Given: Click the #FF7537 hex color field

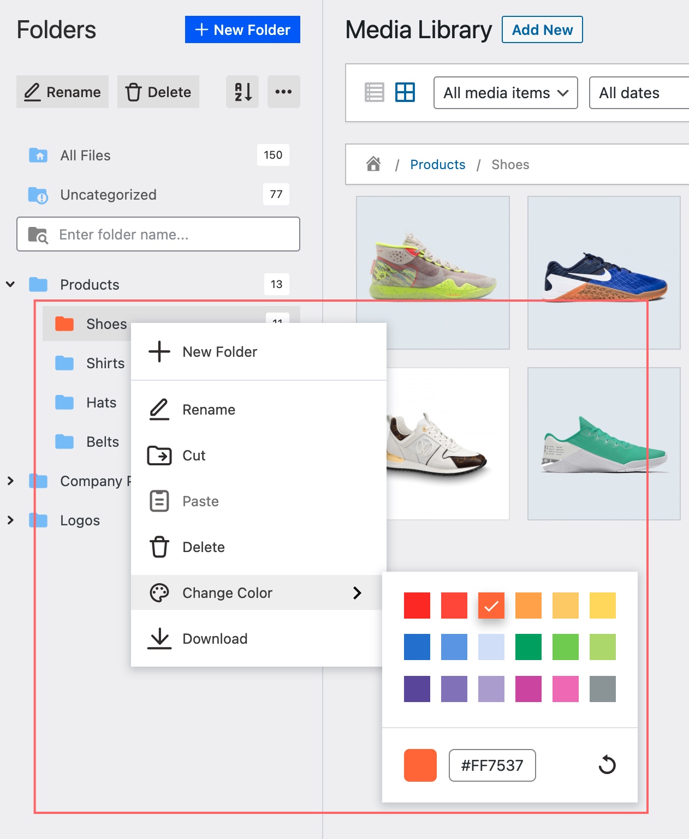Looking at the screenshot, I should pos(492,765).
